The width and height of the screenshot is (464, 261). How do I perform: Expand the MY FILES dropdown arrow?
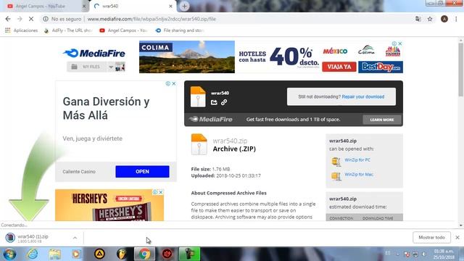coord(111,67)
